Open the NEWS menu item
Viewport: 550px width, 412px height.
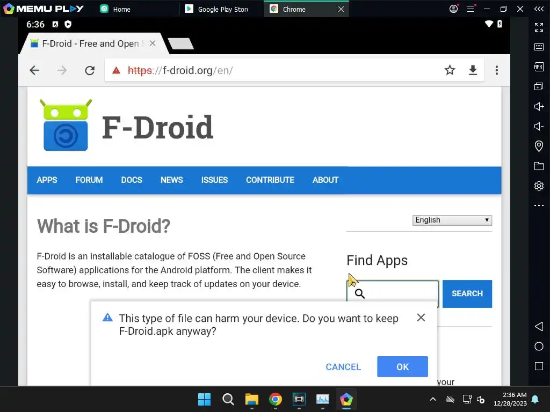(171, 180)
